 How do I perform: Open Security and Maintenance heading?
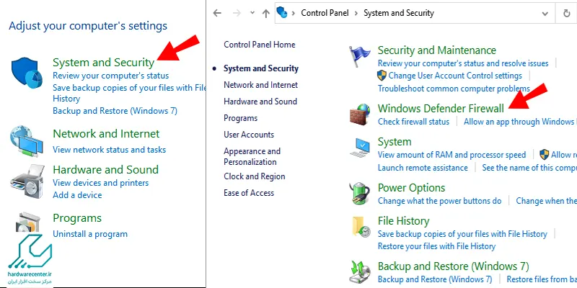coord(437,50)
